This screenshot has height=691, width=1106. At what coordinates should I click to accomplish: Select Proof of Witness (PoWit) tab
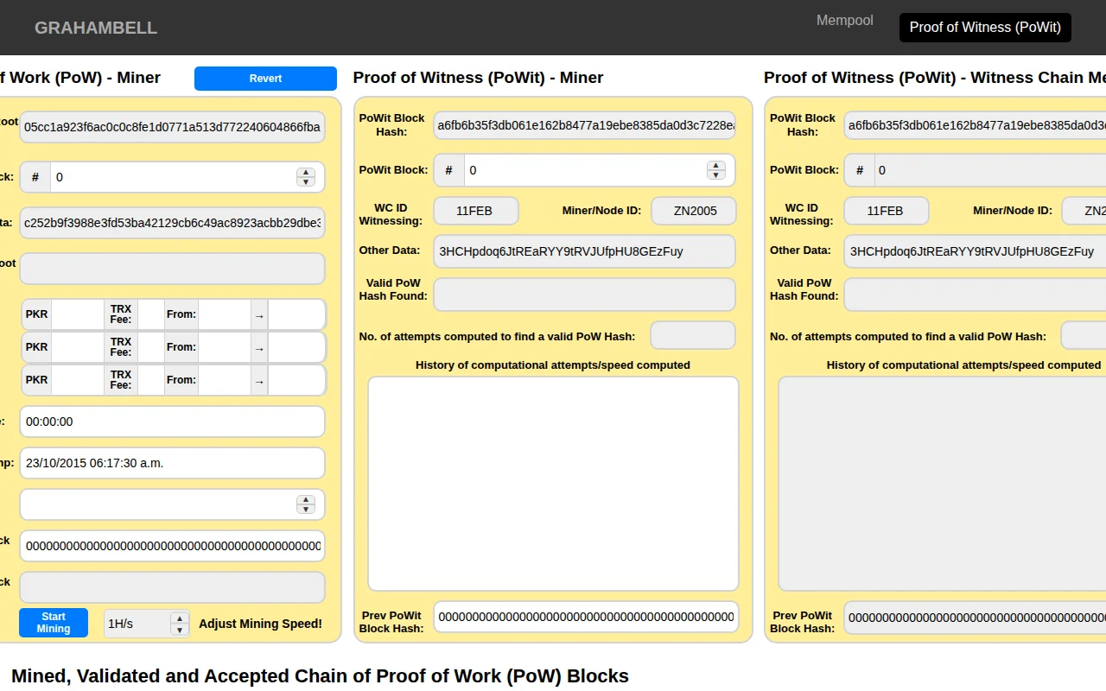(985, 27)
